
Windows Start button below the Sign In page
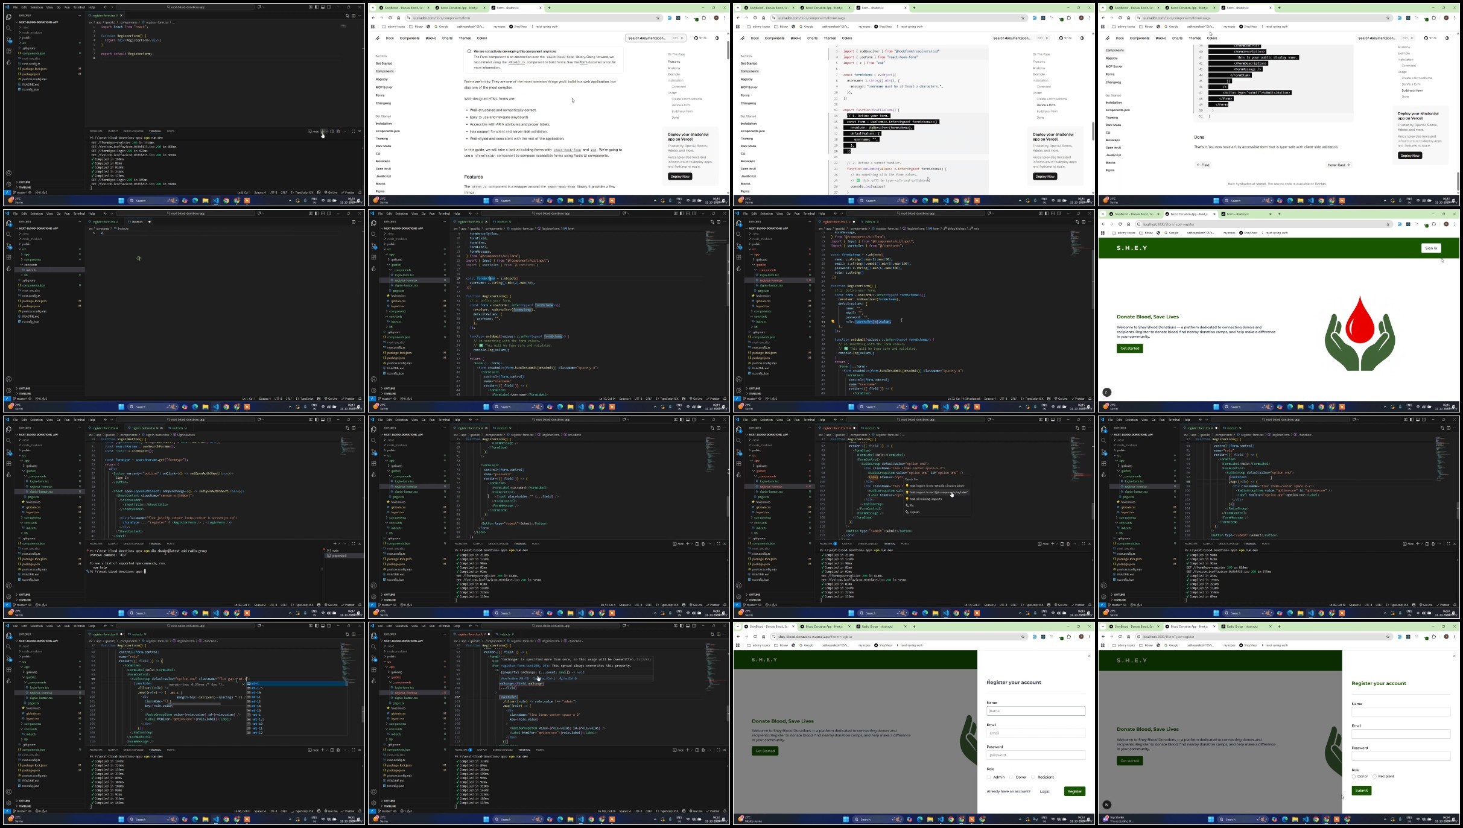pos(1216,407)
